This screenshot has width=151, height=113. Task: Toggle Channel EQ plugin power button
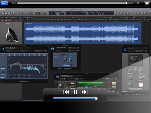(3, 49)
